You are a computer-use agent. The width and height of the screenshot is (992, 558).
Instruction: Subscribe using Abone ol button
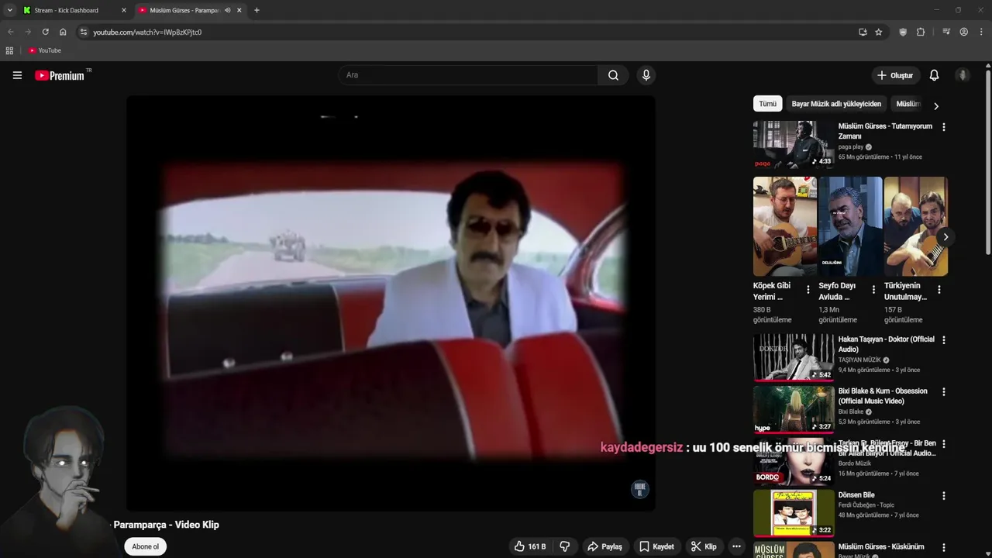(145, 546)
